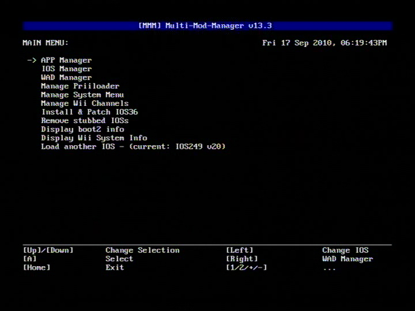This screenshot has width=415, height=311.
Task: Select the APP Manager menu entry
Action: [x=66, y=60]
